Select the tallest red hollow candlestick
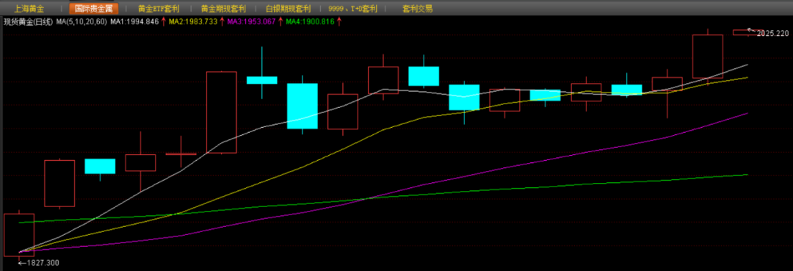This screenshot has height=271, width=793. click(x=222, y=112)
